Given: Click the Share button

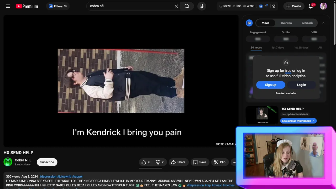Looking at the screenshot, I should (178, 162).
